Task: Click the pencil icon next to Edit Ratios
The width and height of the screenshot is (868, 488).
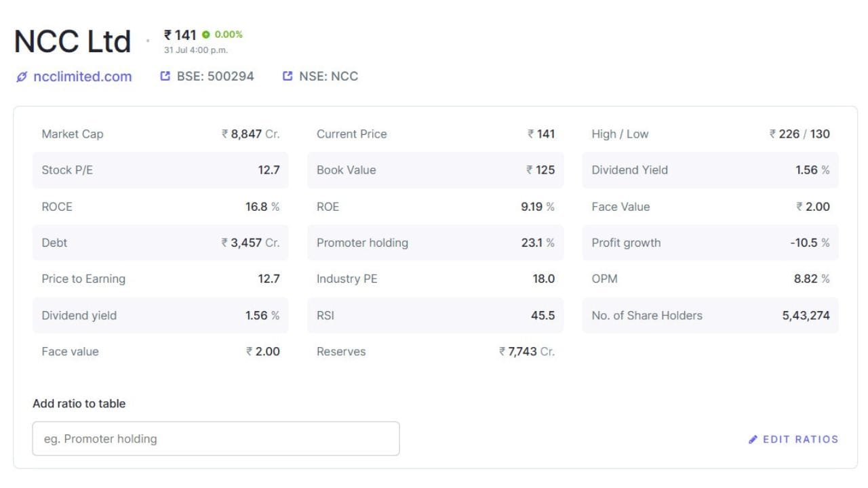Action: 753,439
